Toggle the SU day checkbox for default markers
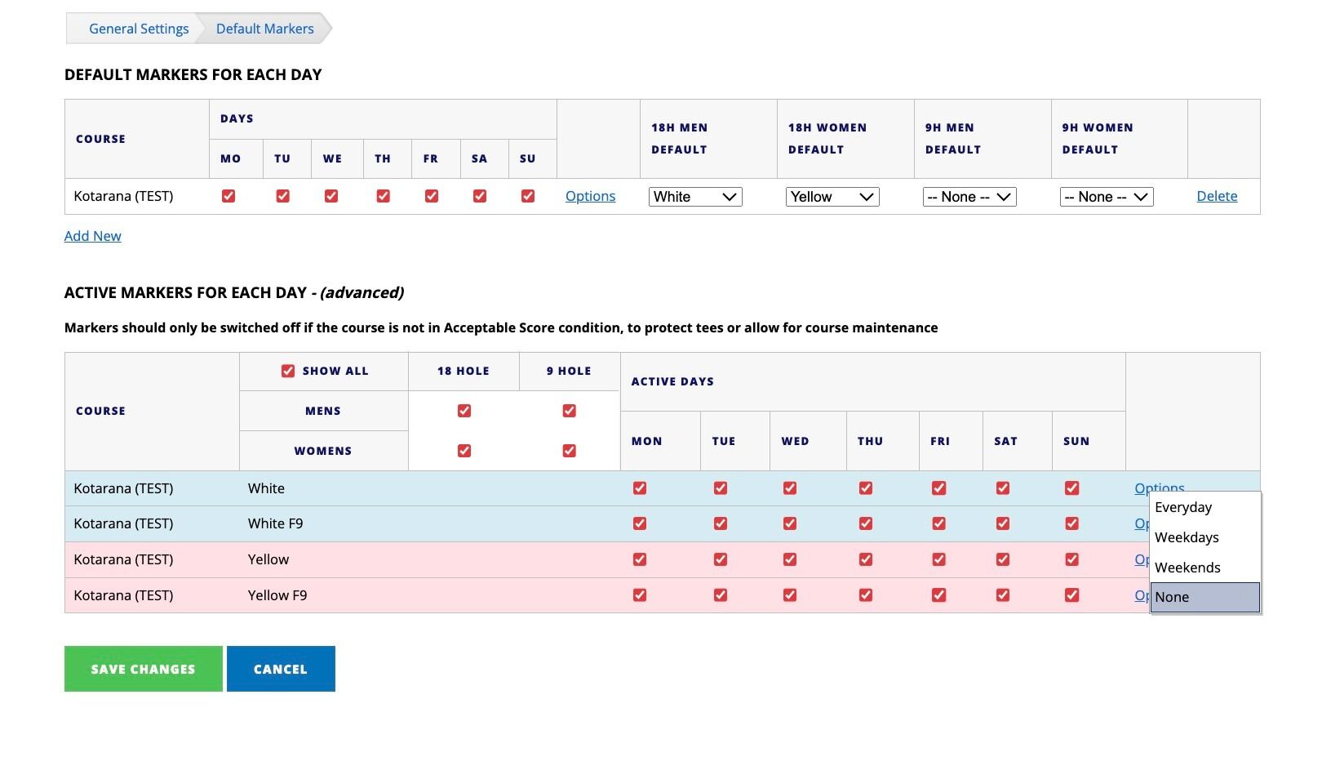Screen dimensions: 1322x757 528,196
